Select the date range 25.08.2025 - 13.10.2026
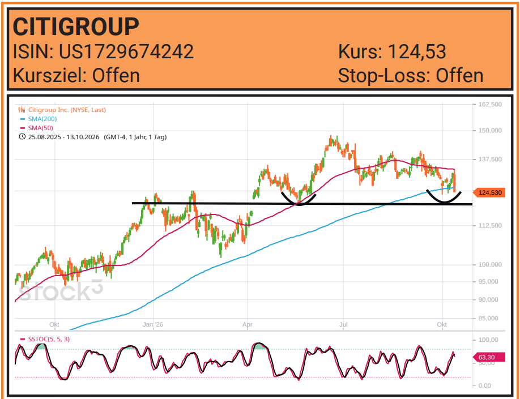520x399 pixels. click(x=63, y=137)
